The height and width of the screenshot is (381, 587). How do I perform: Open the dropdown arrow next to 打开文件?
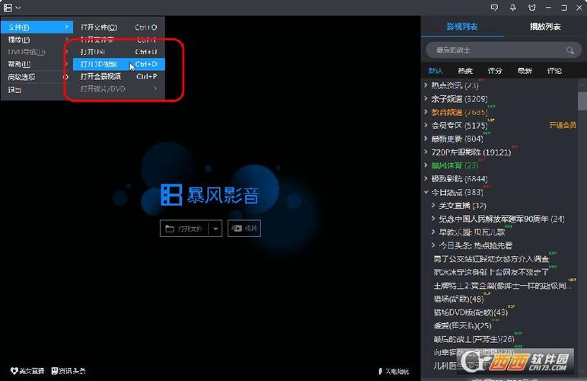[215, 229]
